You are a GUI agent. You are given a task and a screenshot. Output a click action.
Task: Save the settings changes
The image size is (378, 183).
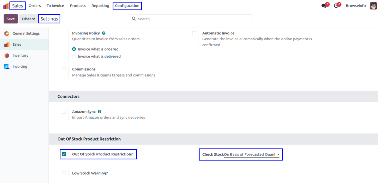[11, 19]
